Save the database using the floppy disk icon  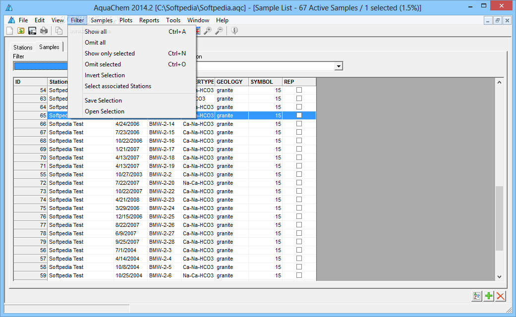(32, 31)
